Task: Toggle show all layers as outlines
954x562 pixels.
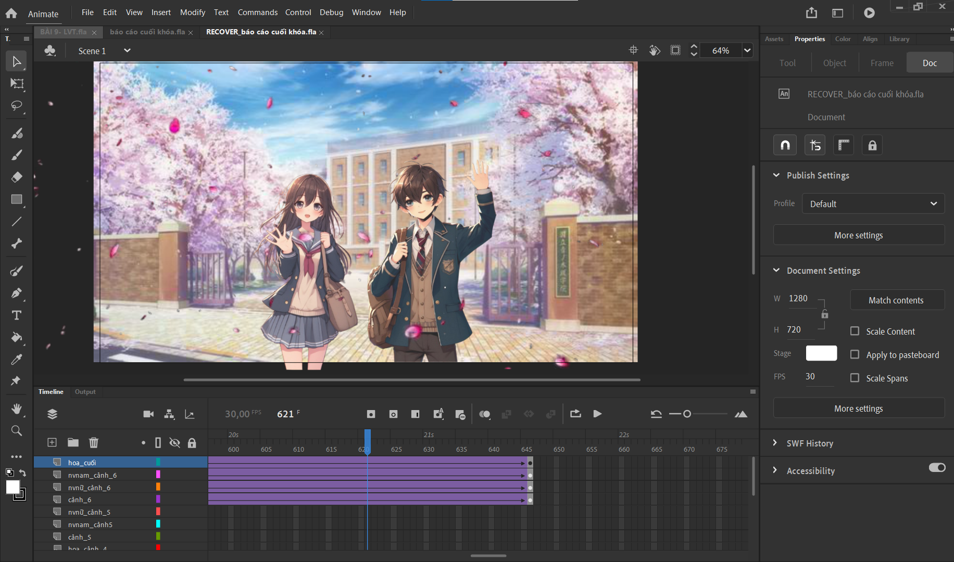Action: [x=158, y=443]
